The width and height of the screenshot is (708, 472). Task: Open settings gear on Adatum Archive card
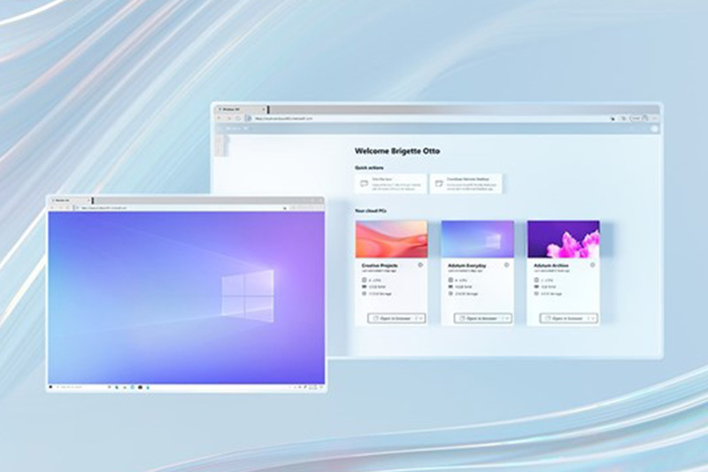[x=591, y=265]
